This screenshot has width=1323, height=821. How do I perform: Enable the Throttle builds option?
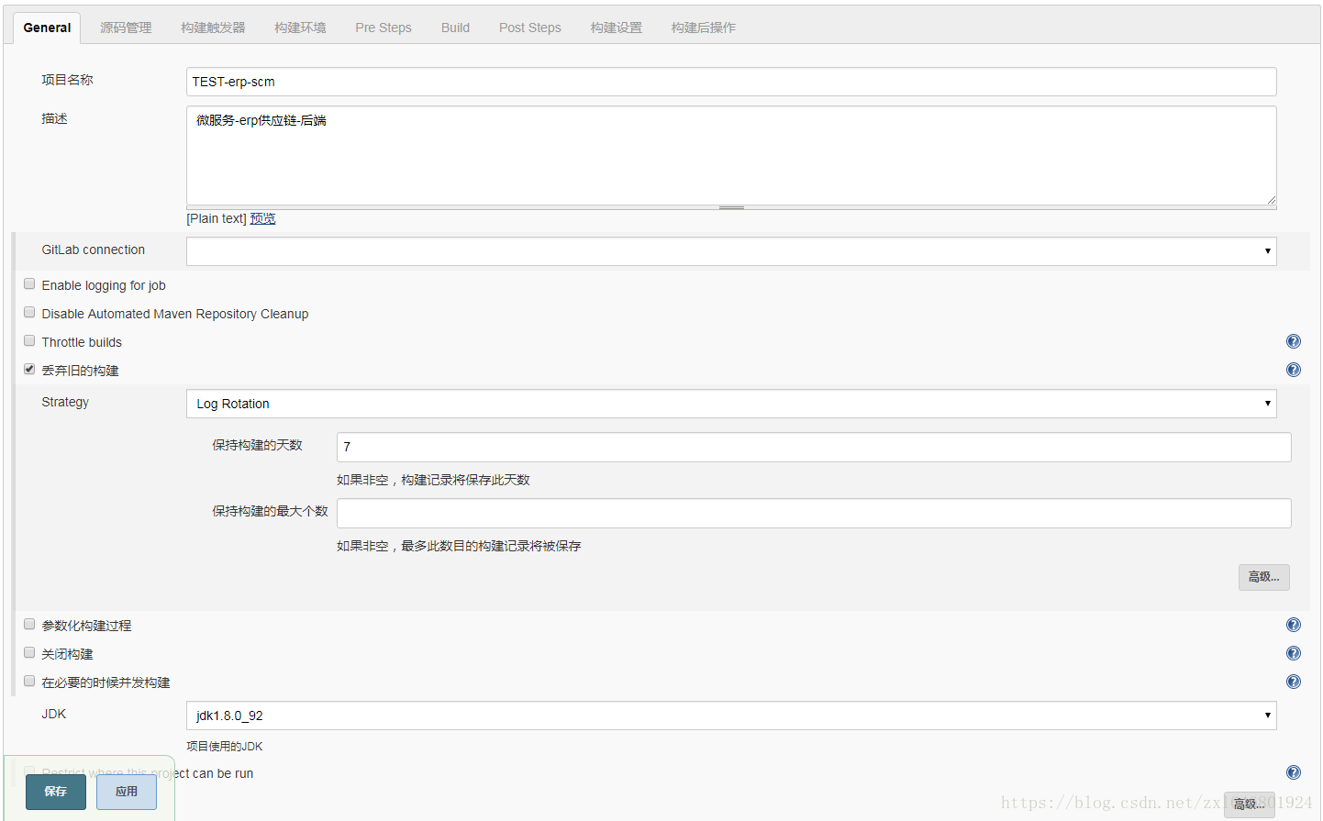point(29,341)
